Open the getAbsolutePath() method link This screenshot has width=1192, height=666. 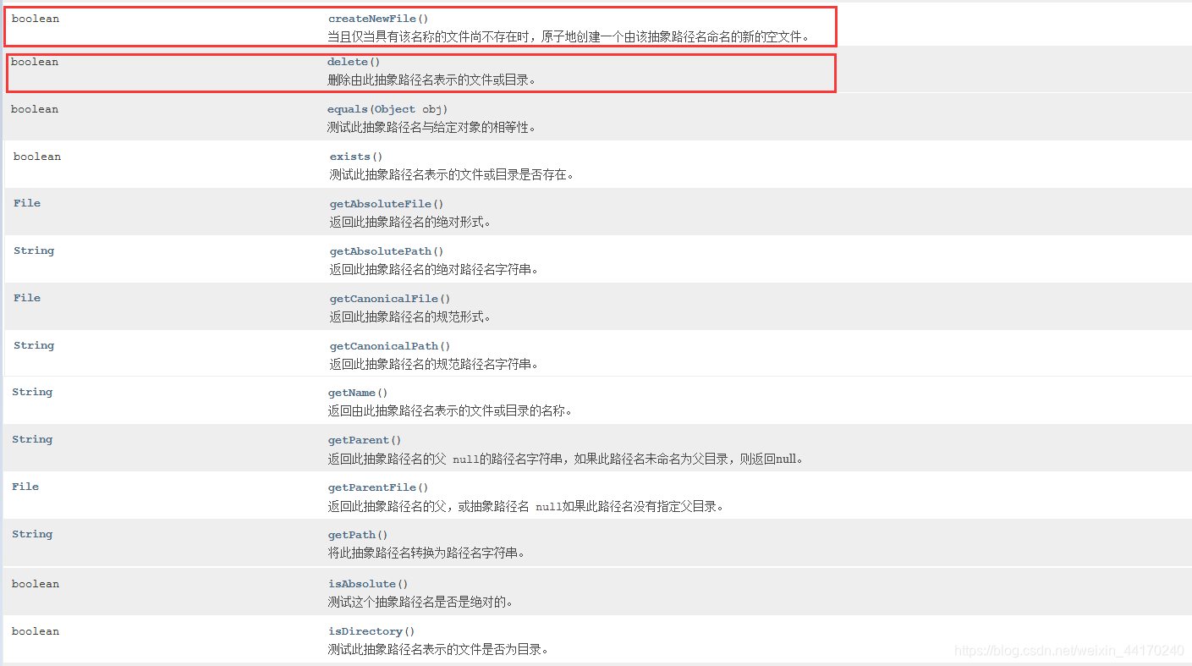click(x=387, y=251)
